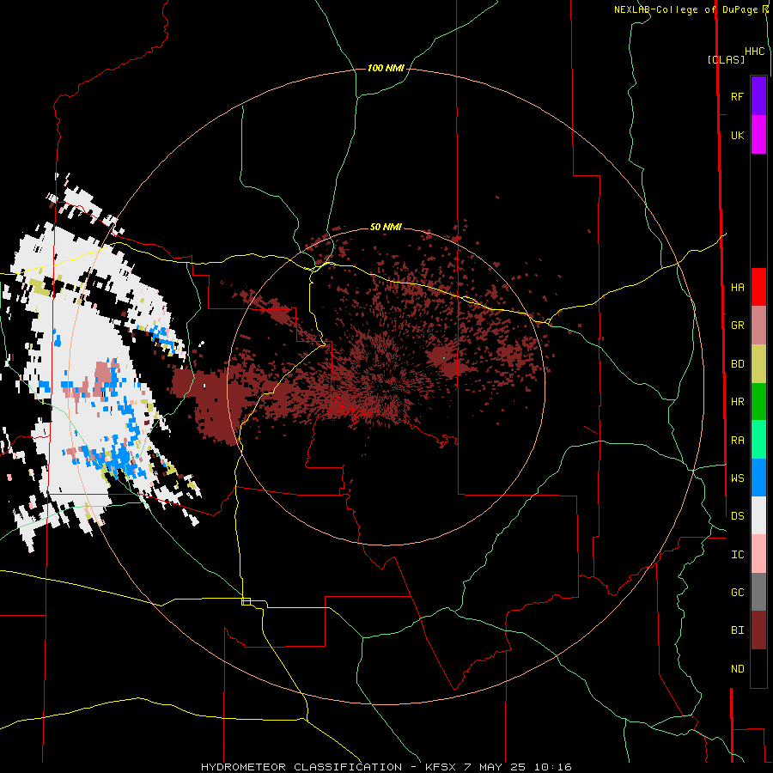Click the ND black legend swatch
The image size is (773, 773).
758,668
